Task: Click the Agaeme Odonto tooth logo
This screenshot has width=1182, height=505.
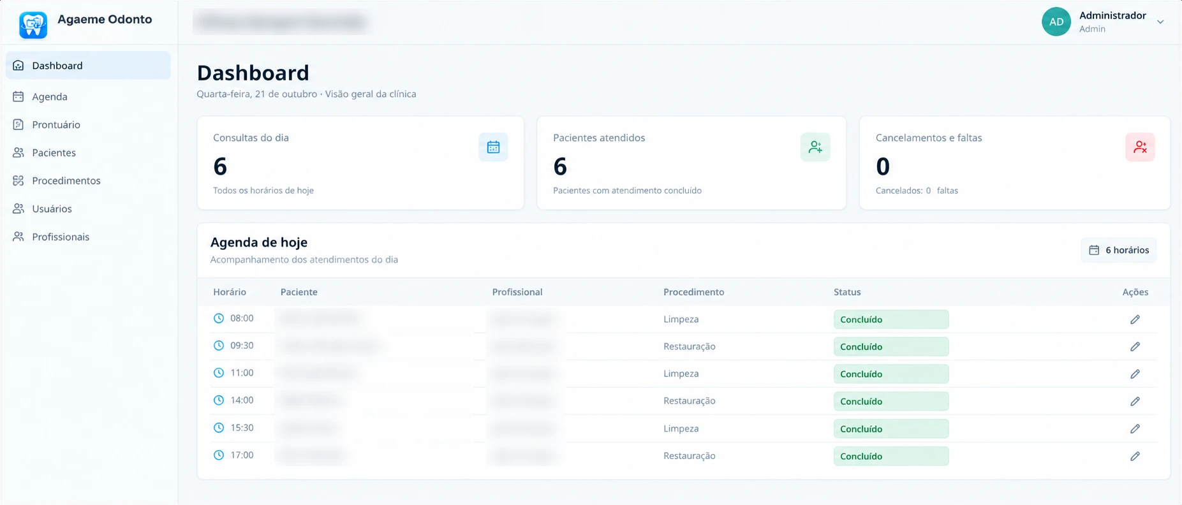Action: [x=33, y=25]
